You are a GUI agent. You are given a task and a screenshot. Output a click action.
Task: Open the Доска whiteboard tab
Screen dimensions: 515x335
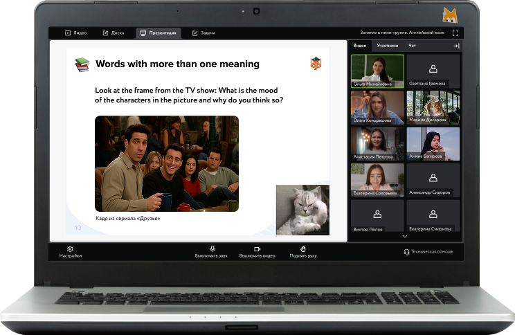point(114,33)
